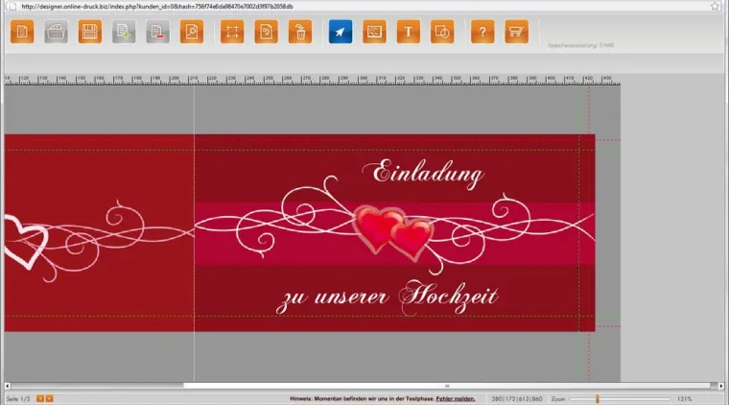Image resolution: width=729 pixels, height=405 pixels.
Task: Click the 131% zoom value
Action: coord(684,398)
